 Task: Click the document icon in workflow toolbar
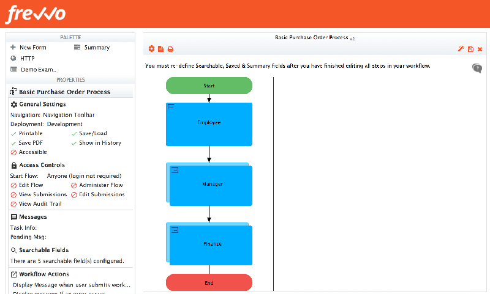(x=161, y=49)
